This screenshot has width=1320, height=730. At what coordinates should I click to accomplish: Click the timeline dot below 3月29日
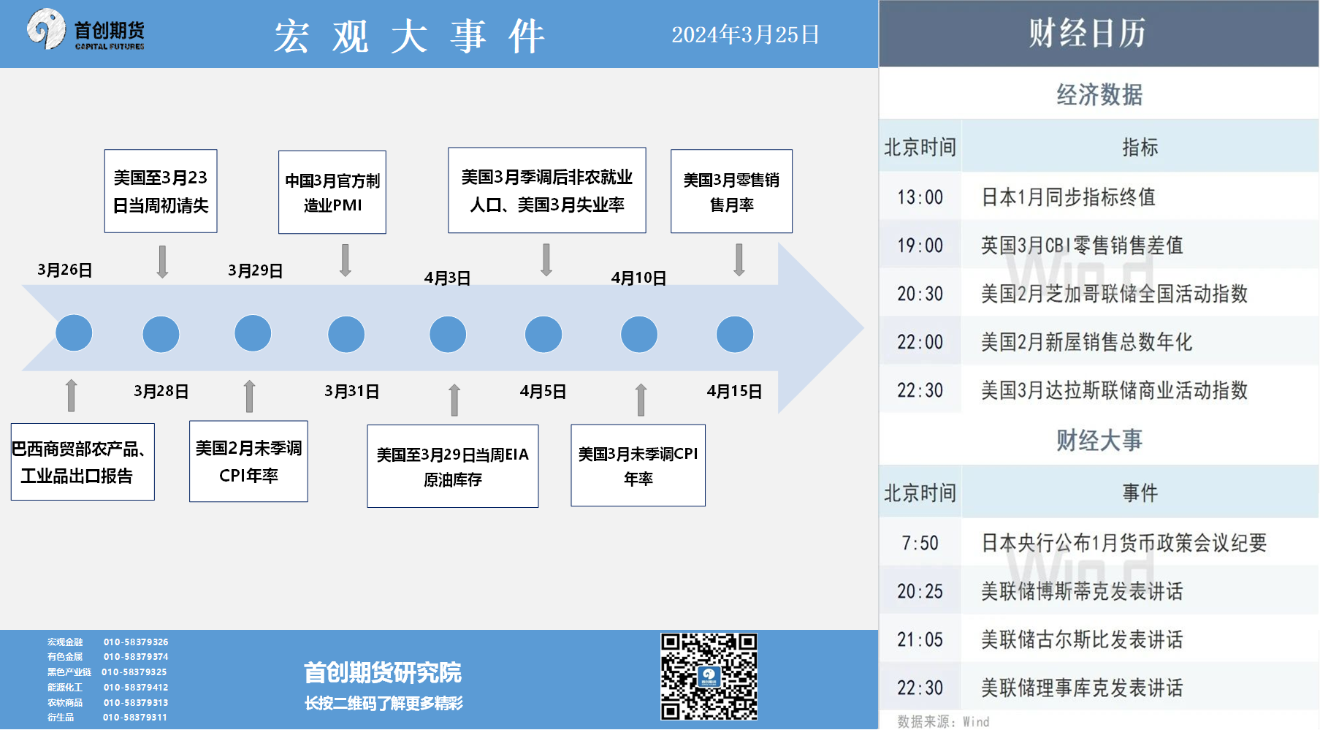click(253, 333)
